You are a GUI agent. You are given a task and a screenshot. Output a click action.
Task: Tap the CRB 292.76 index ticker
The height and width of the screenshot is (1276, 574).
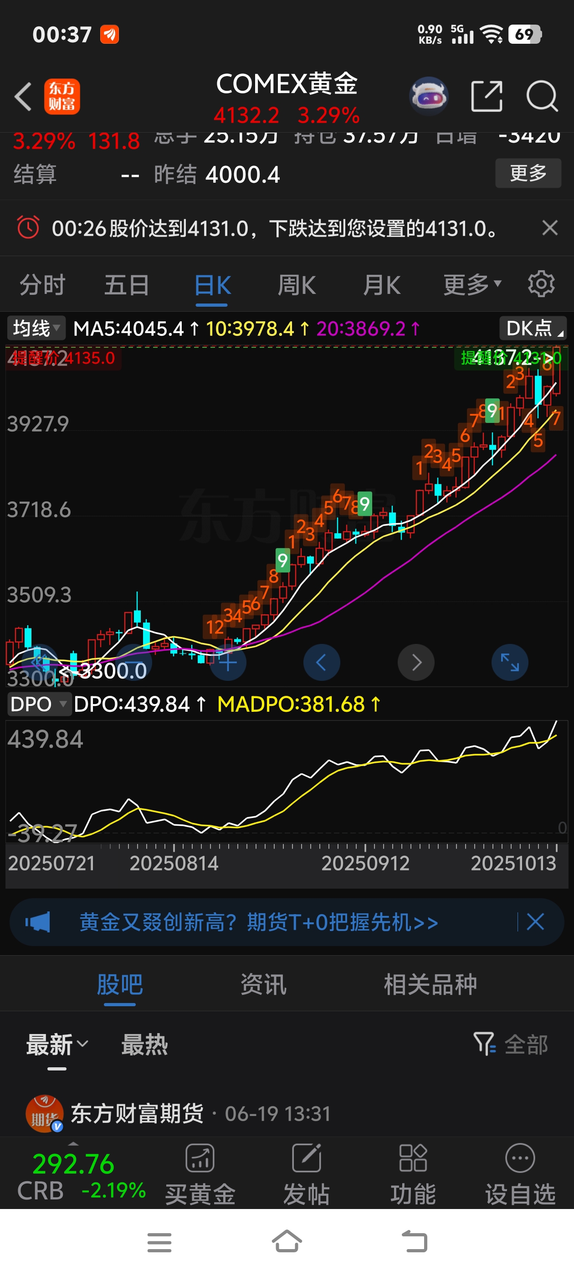81,1177
